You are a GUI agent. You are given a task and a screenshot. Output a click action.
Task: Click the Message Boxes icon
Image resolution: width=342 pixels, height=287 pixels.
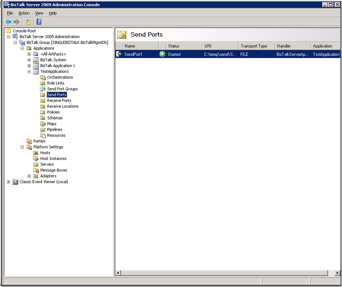(x=36, y=170)
